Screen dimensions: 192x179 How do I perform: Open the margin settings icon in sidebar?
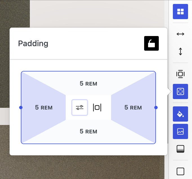pyautogui.click(x=180, y=74)
